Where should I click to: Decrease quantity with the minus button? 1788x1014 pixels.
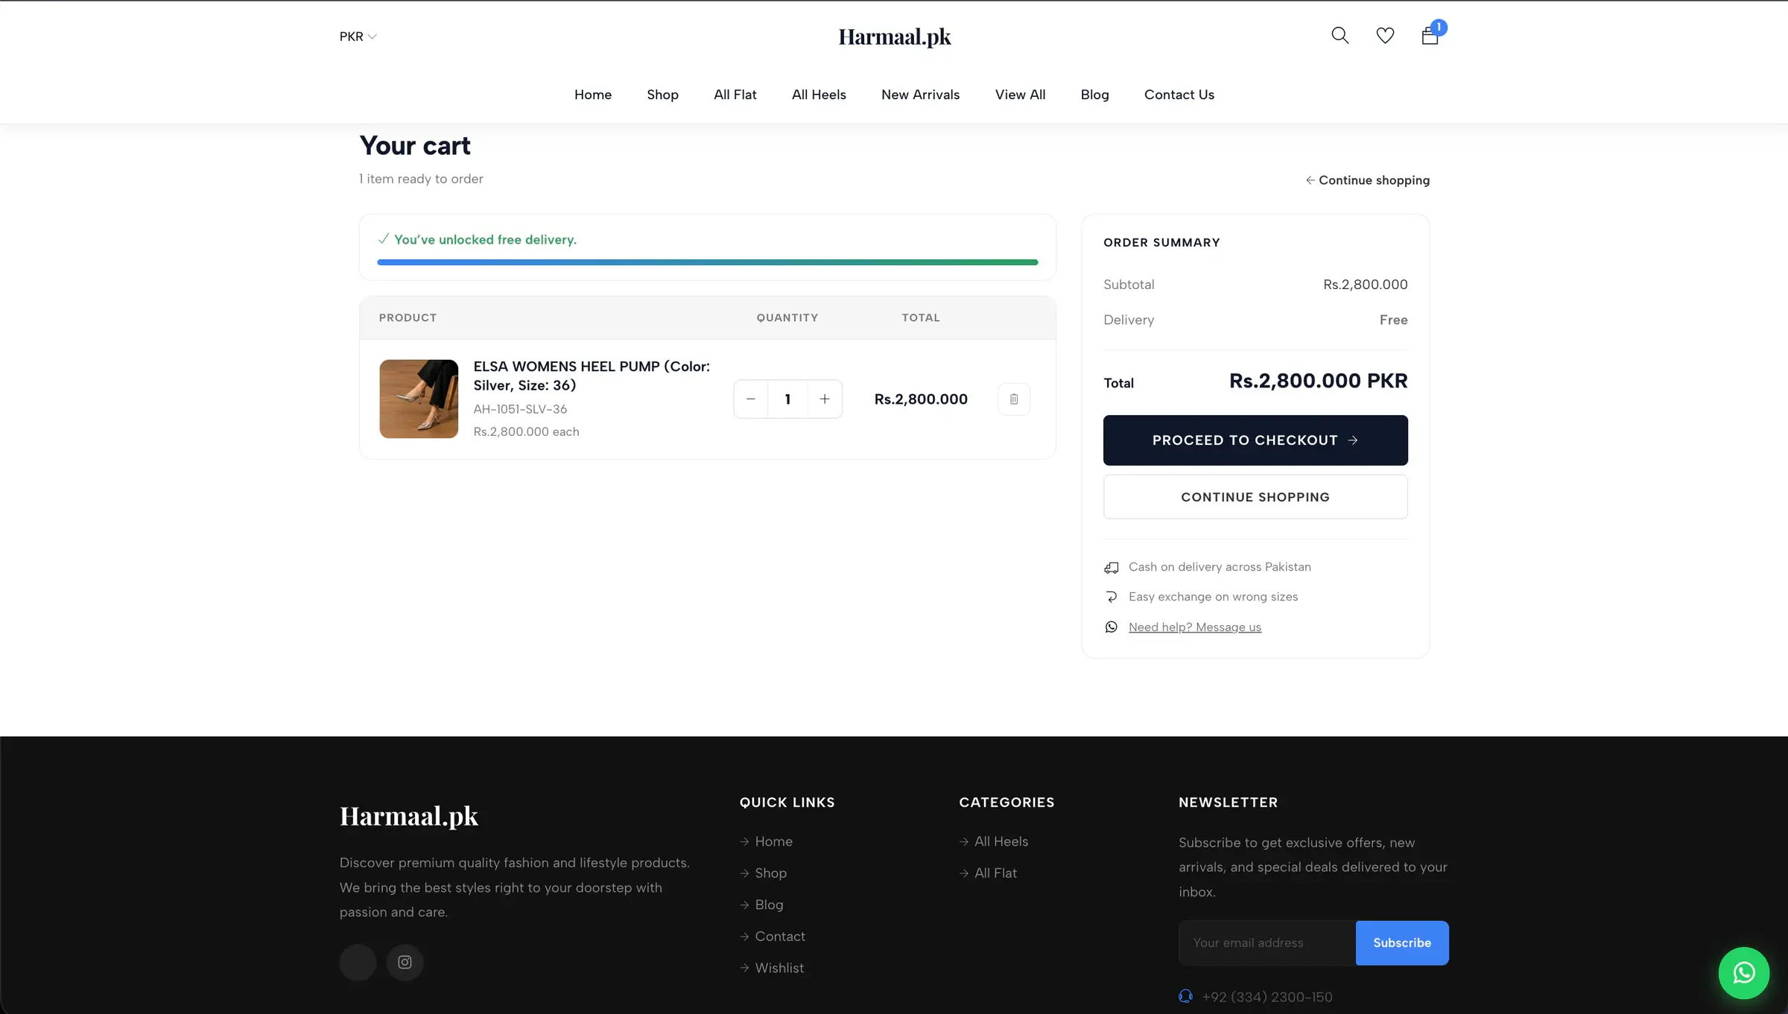pos(751,399)
